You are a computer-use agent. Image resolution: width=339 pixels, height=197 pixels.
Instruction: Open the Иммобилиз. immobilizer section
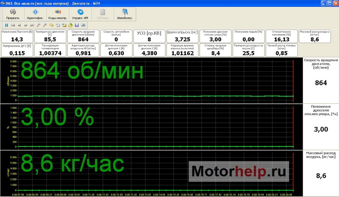(x=125, y=14)
